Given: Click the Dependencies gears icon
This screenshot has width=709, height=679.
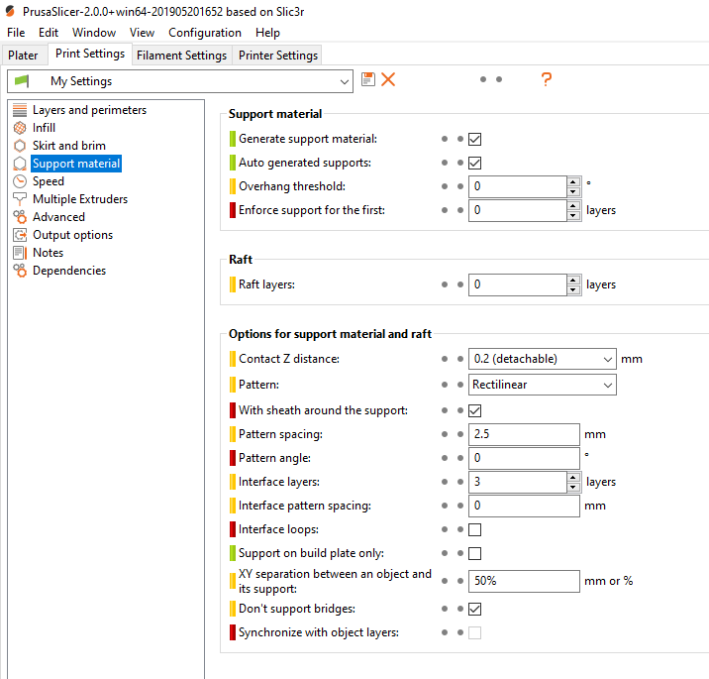Looking at the screenshot, I should pyautogui.click(x=20, y=271).
